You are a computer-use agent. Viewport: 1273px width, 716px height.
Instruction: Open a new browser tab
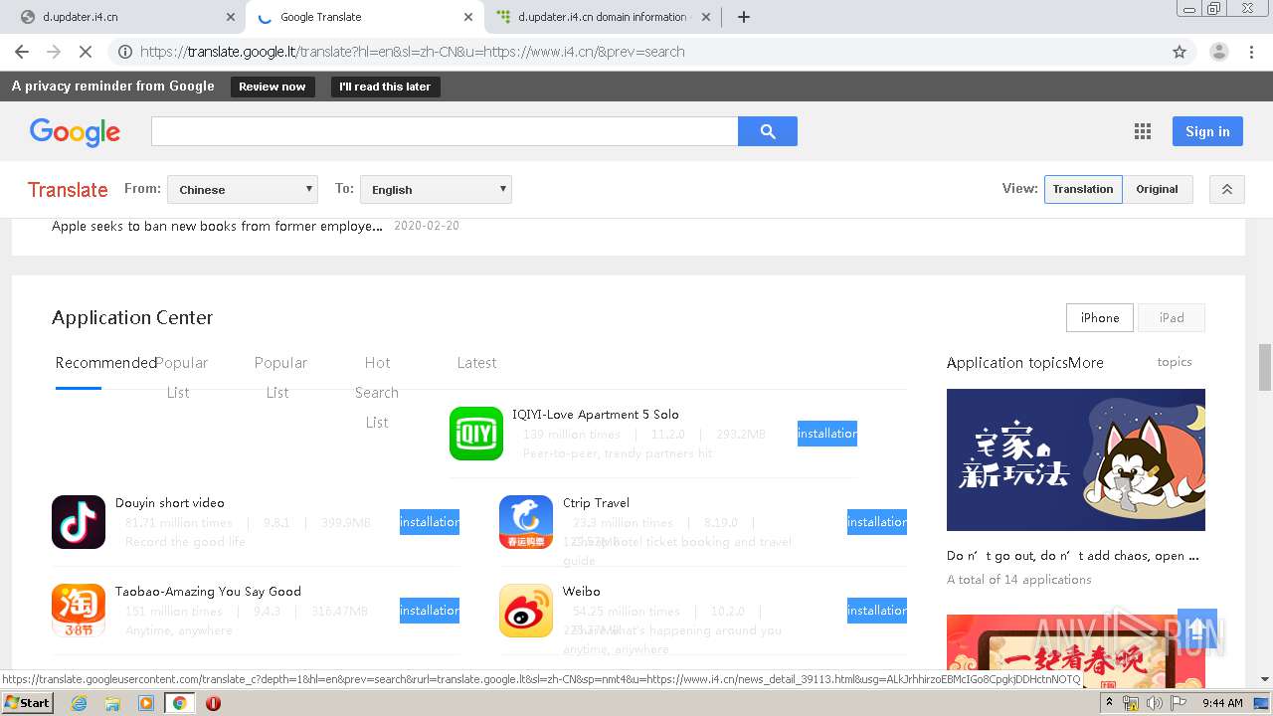tap(743, 17)
